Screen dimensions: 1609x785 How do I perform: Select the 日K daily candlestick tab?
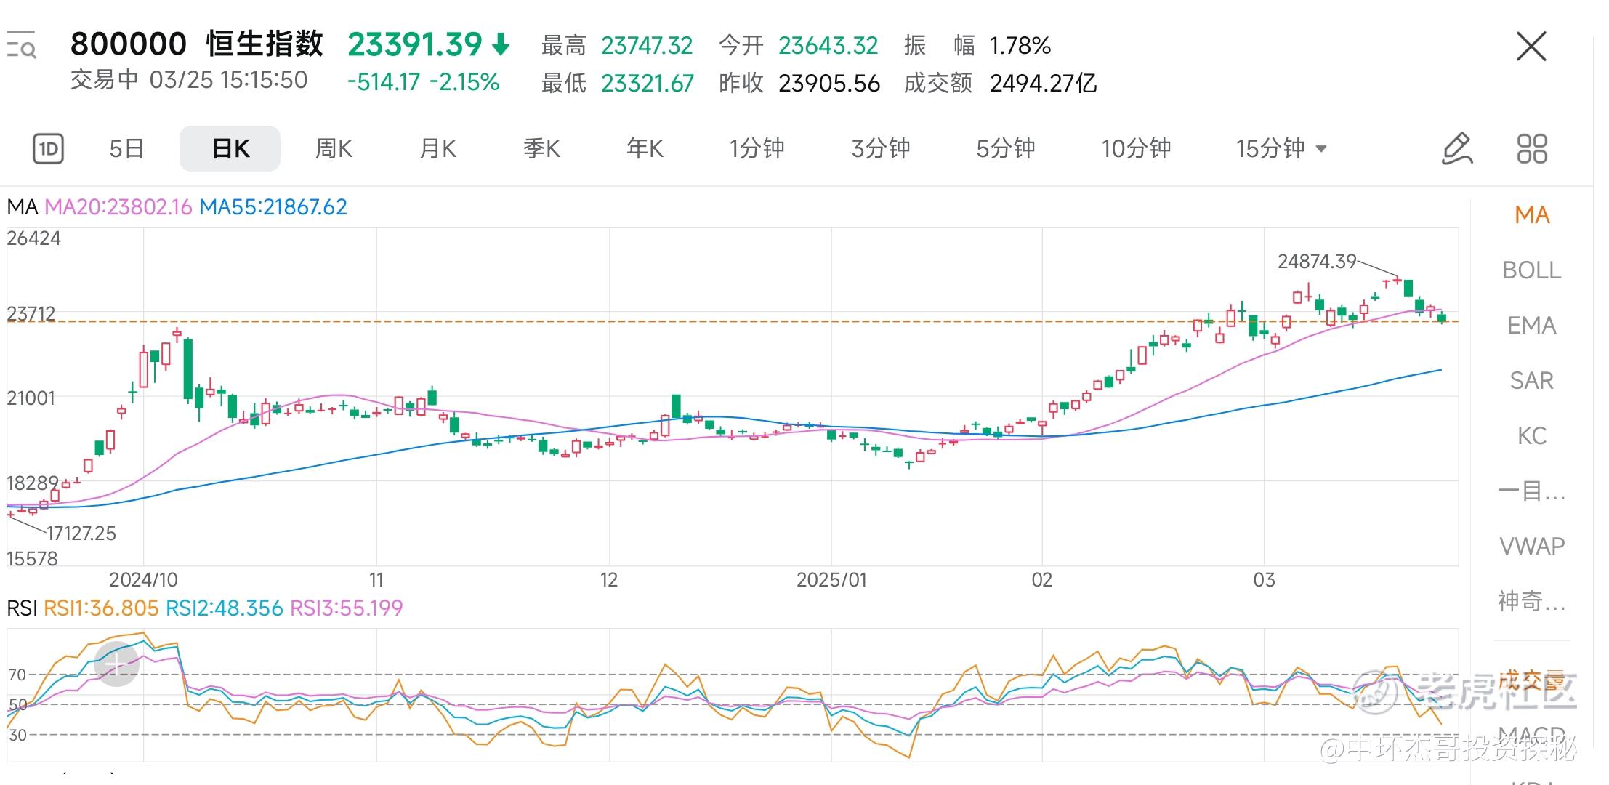click(x=230, y=149)
